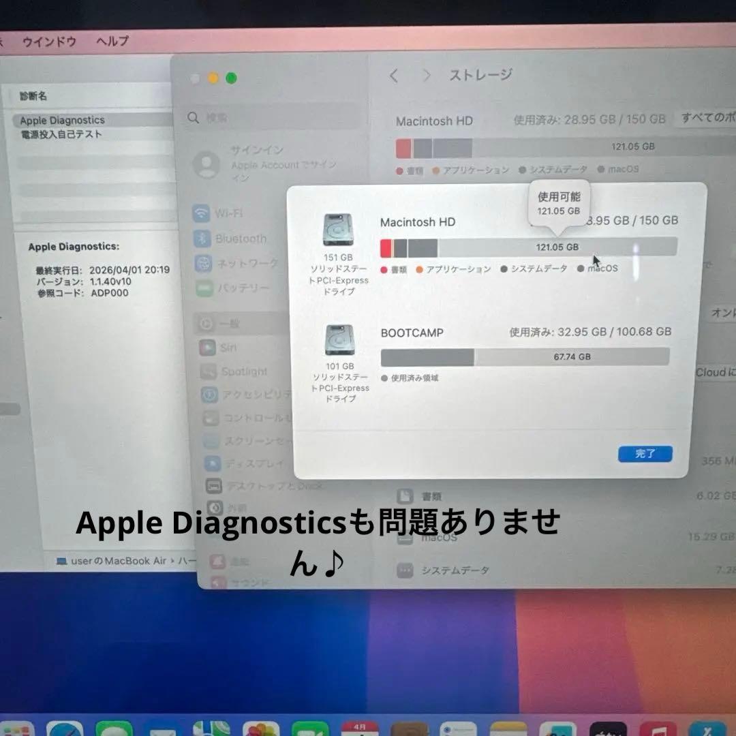The image size is (736, 736).
Task: Click the 15.29 GB size in storage list
Action: tap(711, 536)
